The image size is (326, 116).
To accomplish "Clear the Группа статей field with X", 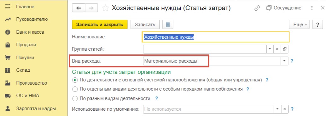I will point(277,49).
